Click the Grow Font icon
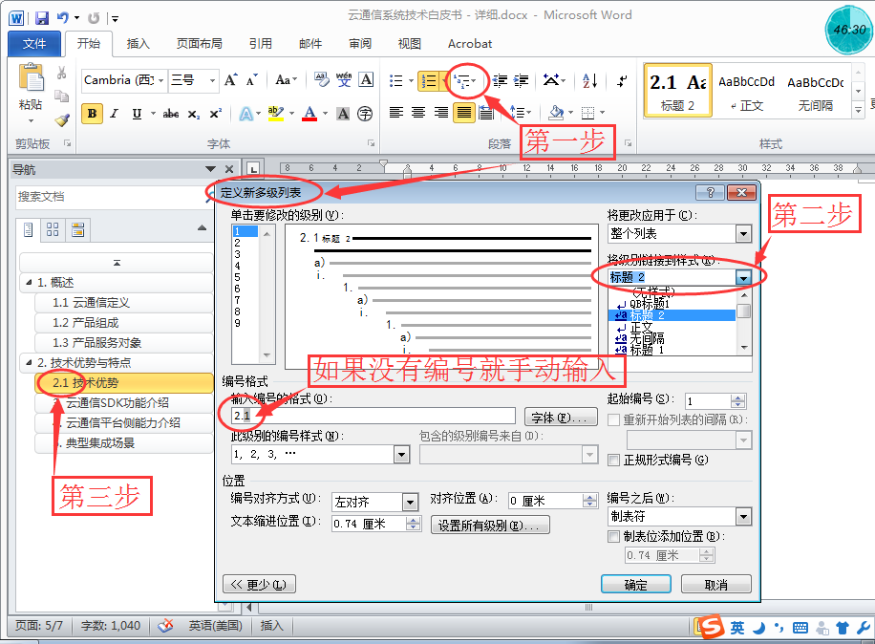 pos(231,80)
